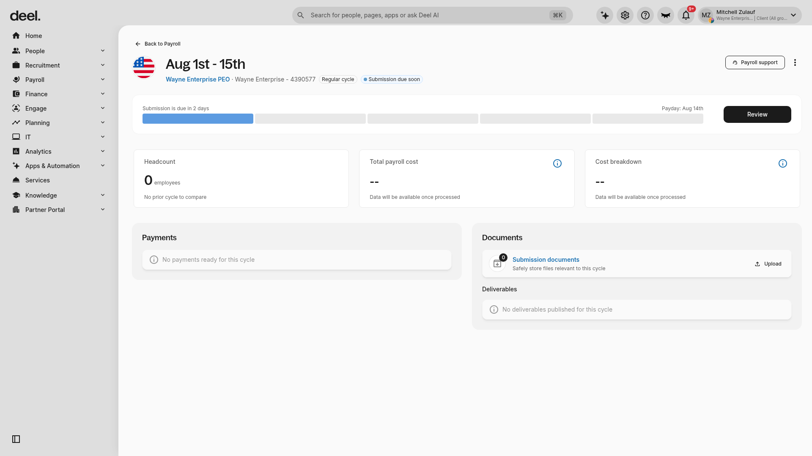Click the 'Payday: Aug 14th' label
The height and width of the screenshot is (456, 812).
[x=683, y=109]
